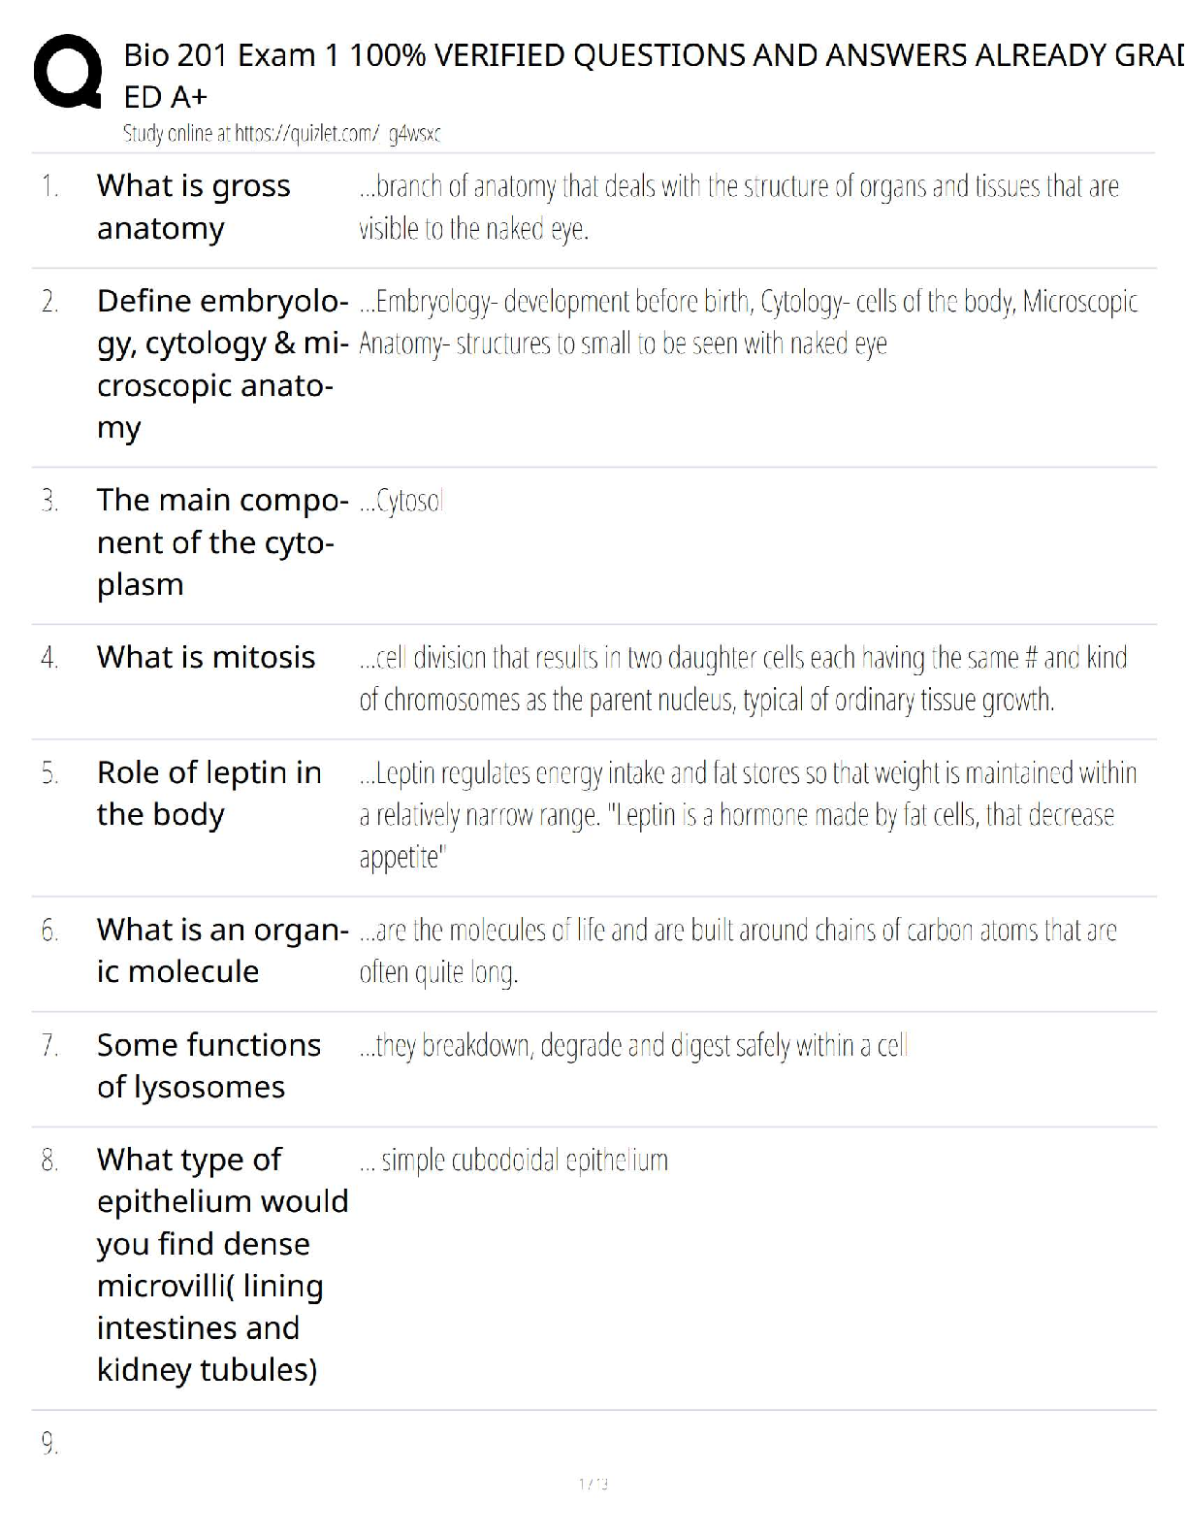The image size is (1187, 1537).
Task: Select the 'What is an organic molecule' term
Action: click(221, 950)
